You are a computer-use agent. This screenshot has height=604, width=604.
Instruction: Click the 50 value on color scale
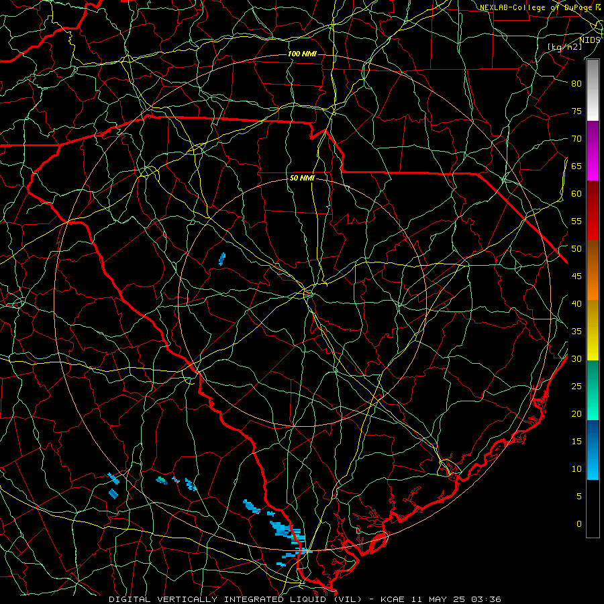[576, 249]
